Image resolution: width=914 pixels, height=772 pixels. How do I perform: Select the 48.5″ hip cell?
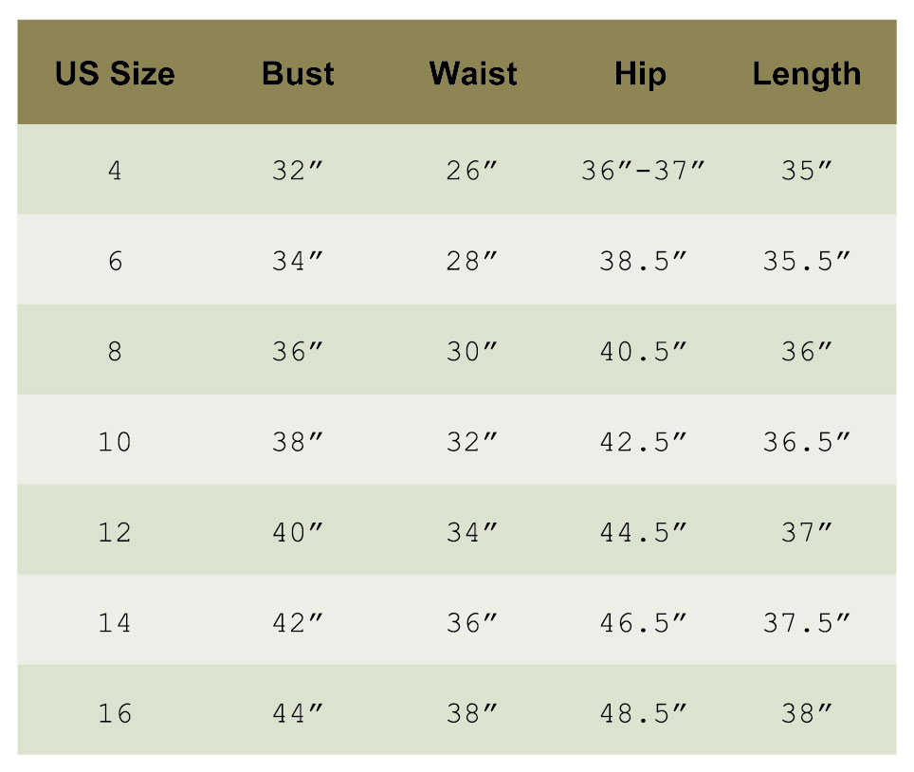click(643, 713)
